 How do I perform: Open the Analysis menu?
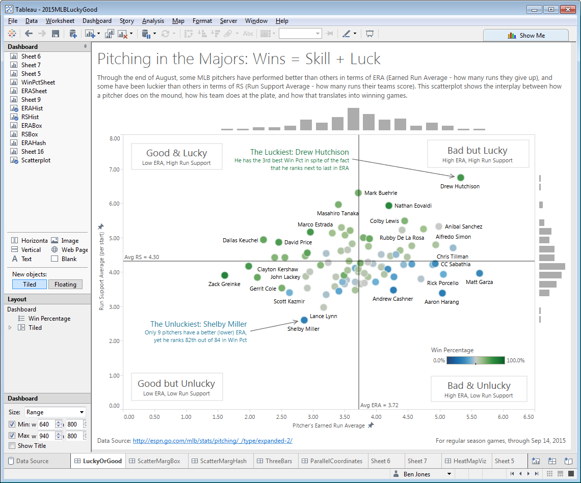tap(153, 21)
